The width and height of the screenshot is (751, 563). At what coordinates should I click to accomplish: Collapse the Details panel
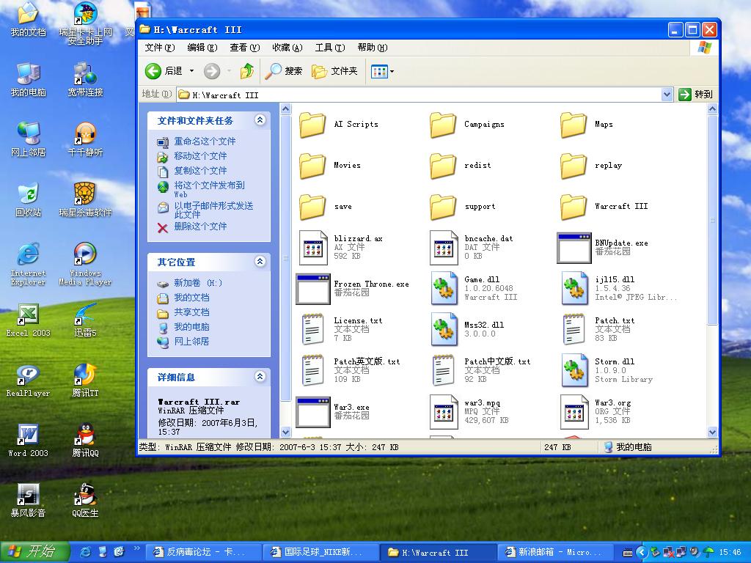coord(260,377)
